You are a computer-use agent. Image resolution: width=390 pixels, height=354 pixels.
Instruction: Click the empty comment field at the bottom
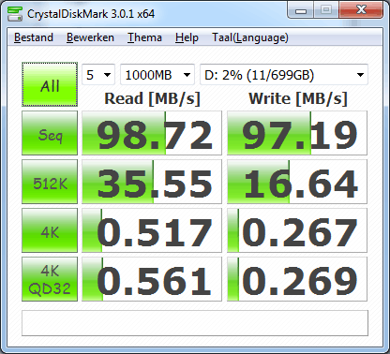coord(195,323)
